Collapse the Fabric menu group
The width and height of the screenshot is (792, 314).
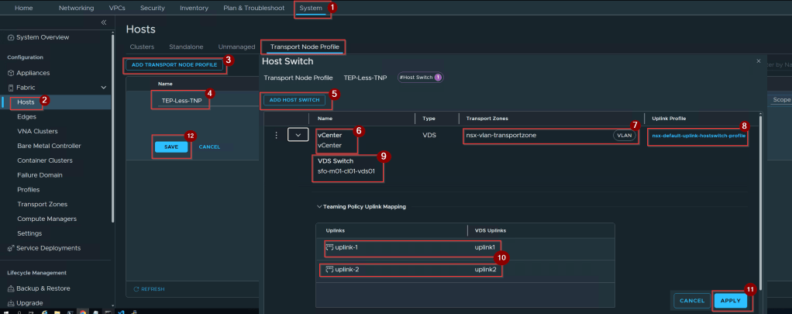pos(104,88)
